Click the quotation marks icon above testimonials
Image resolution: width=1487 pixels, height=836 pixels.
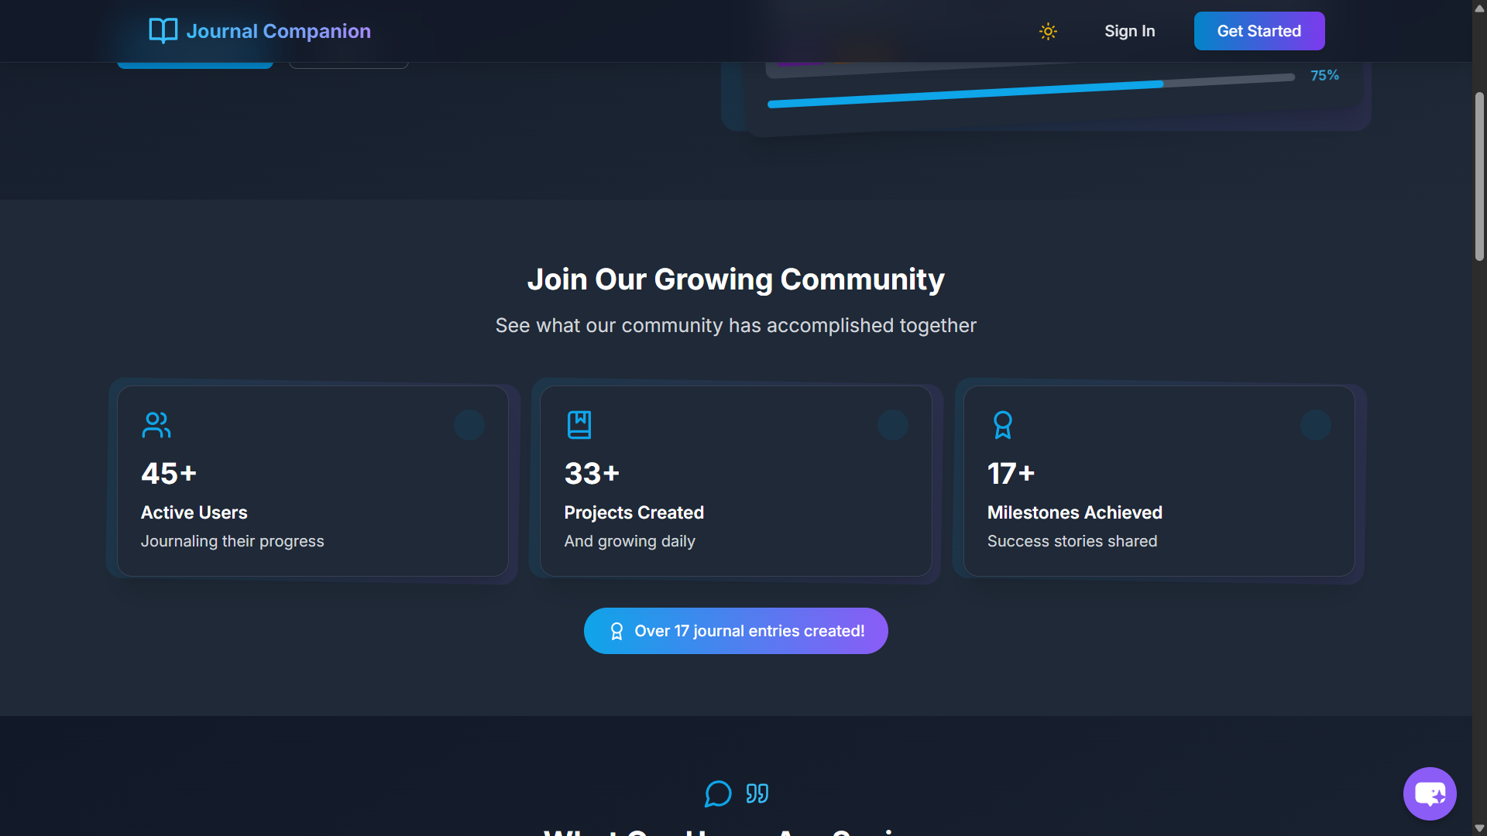tap(757, 793)
